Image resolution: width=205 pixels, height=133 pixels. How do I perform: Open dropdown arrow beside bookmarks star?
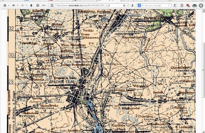click(x=9, y=6)
